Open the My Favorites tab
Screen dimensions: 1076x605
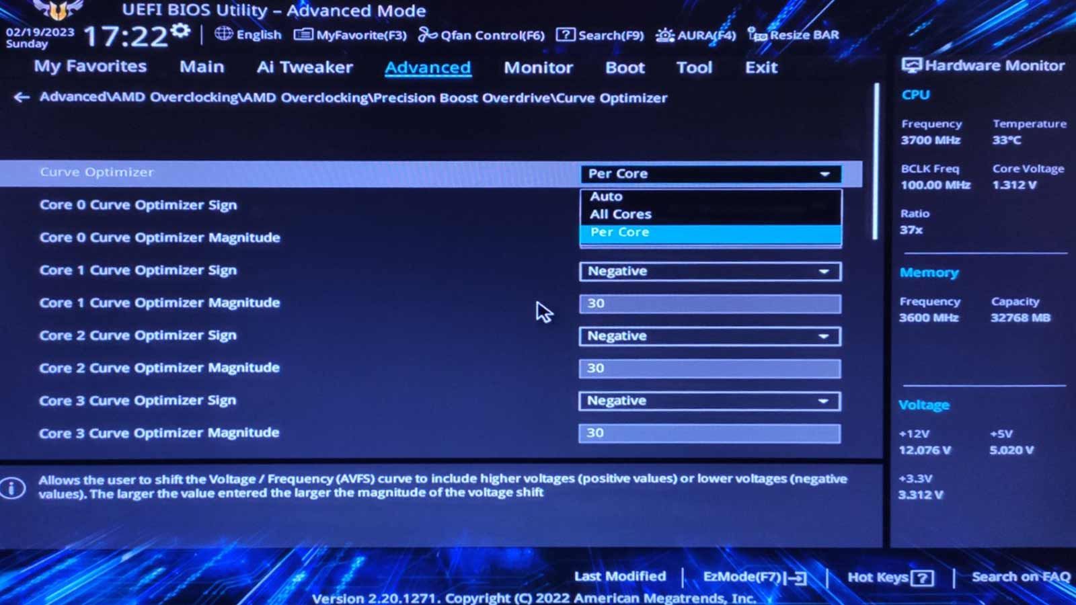coord(90,67)
